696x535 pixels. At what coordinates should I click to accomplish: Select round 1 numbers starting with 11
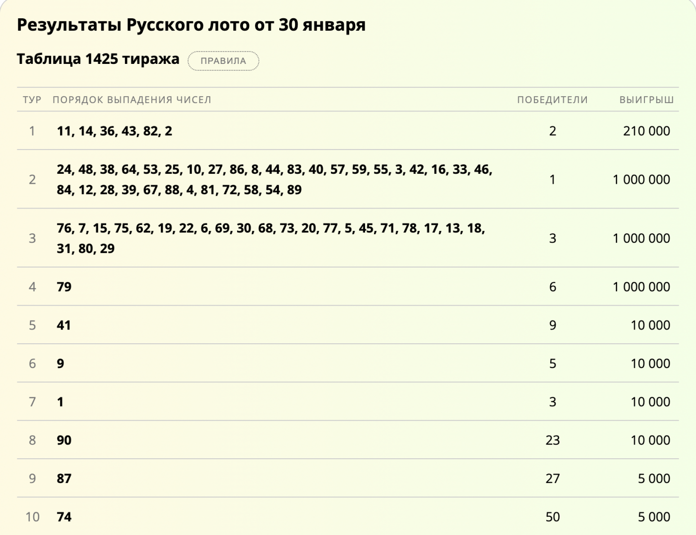click(x=115, y=131)
